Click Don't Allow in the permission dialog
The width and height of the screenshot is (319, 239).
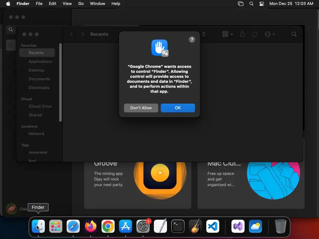[141, 108]
